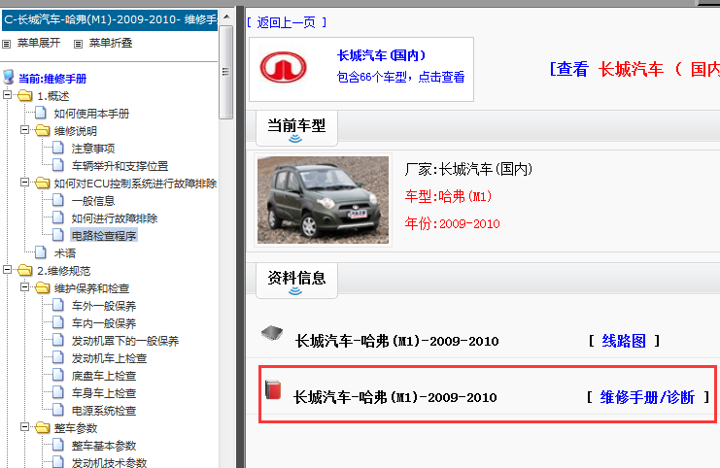This screenshot has width=720, height=468.
Task: Click the 年份:2009-2010 text
Action: point(452,224)
